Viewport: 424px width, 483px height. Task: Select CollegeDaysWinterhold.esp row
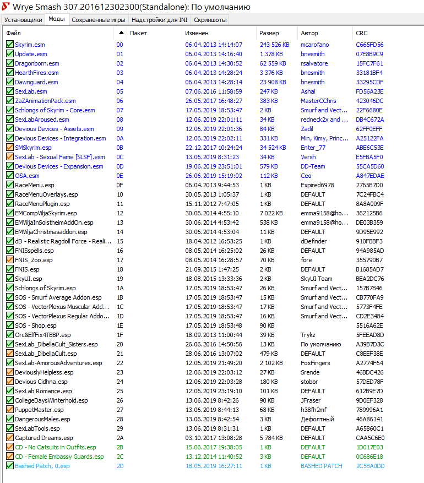(x=212, y=400)
